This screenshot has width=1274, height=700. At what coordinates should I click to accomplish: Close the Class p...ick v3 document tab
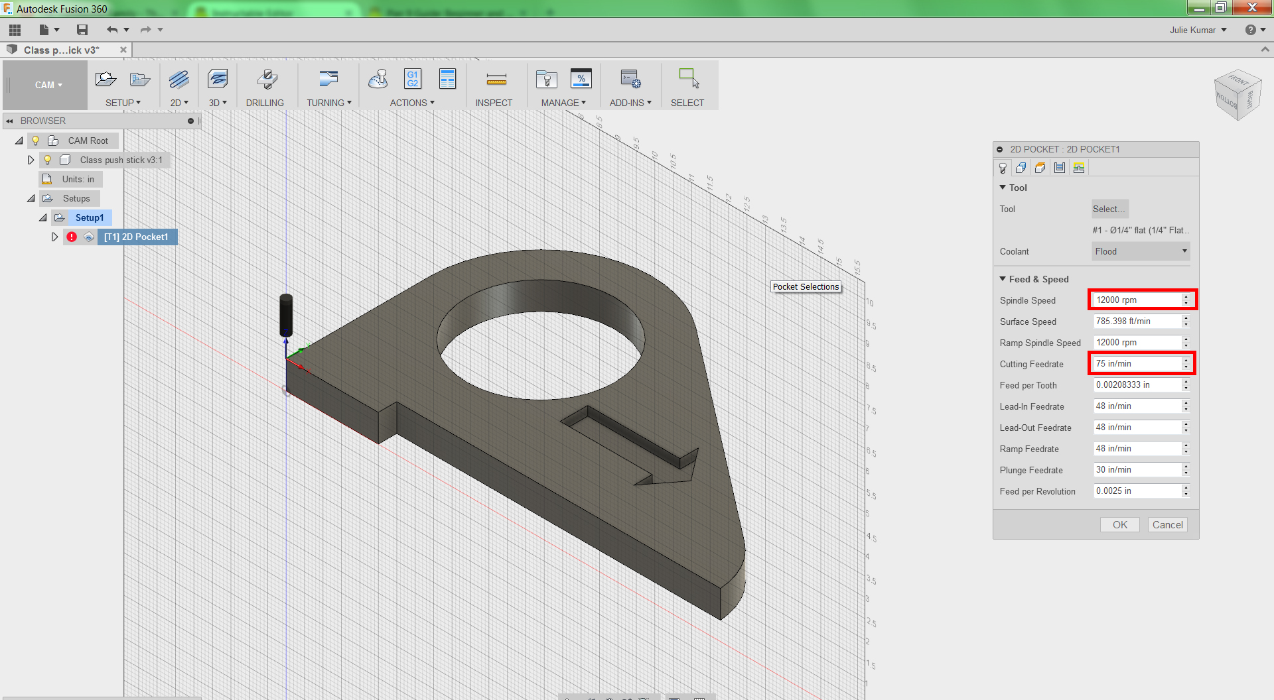point(123,50)
